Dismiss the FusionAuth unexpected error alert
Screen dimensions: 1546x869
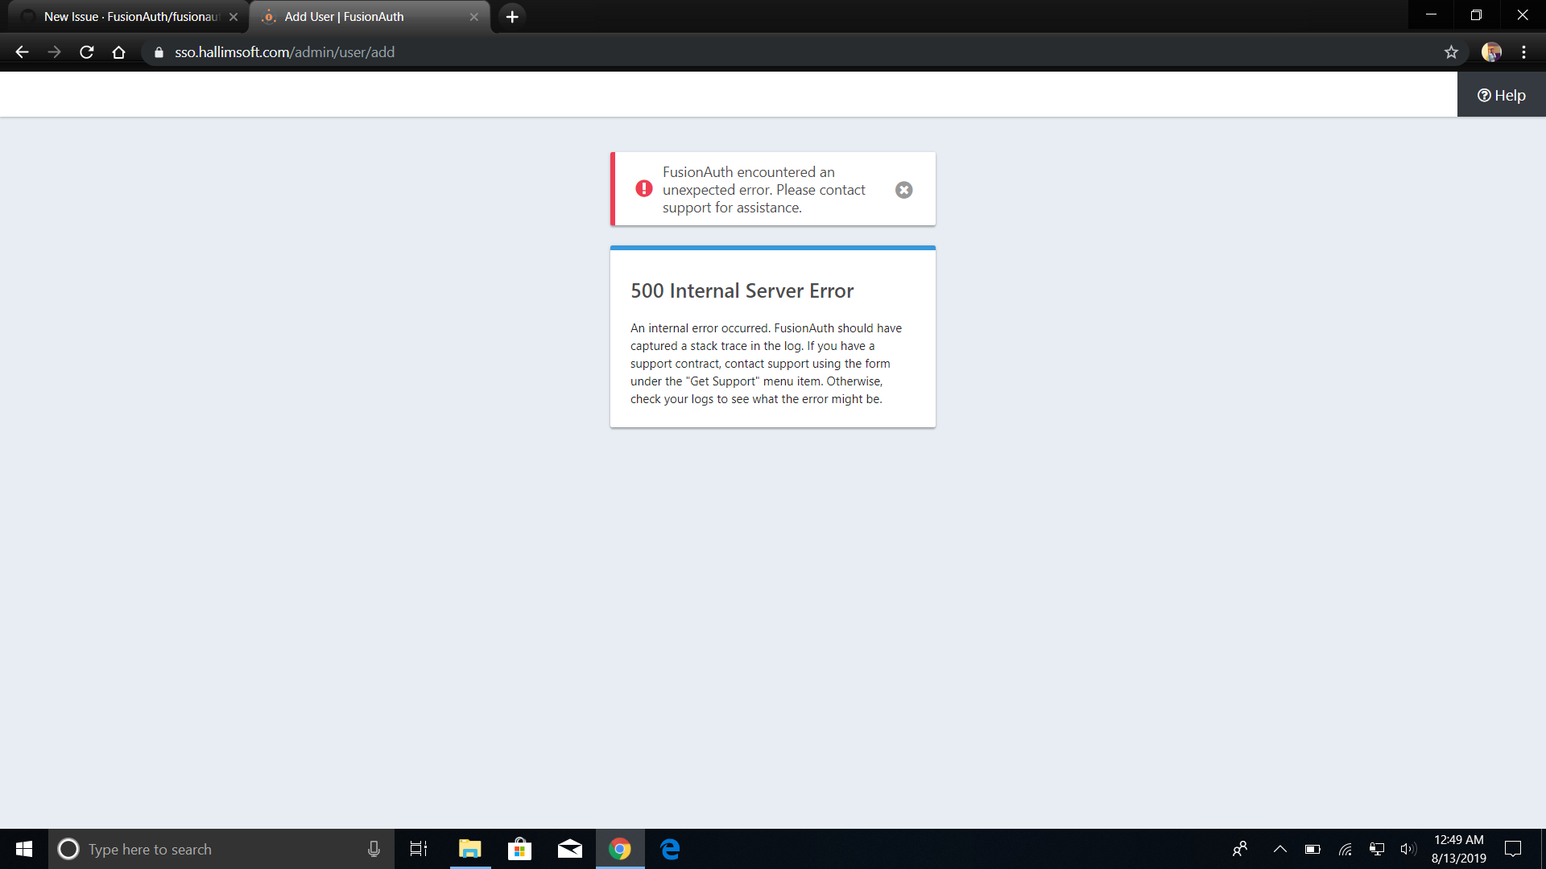(x=903, y=190)
